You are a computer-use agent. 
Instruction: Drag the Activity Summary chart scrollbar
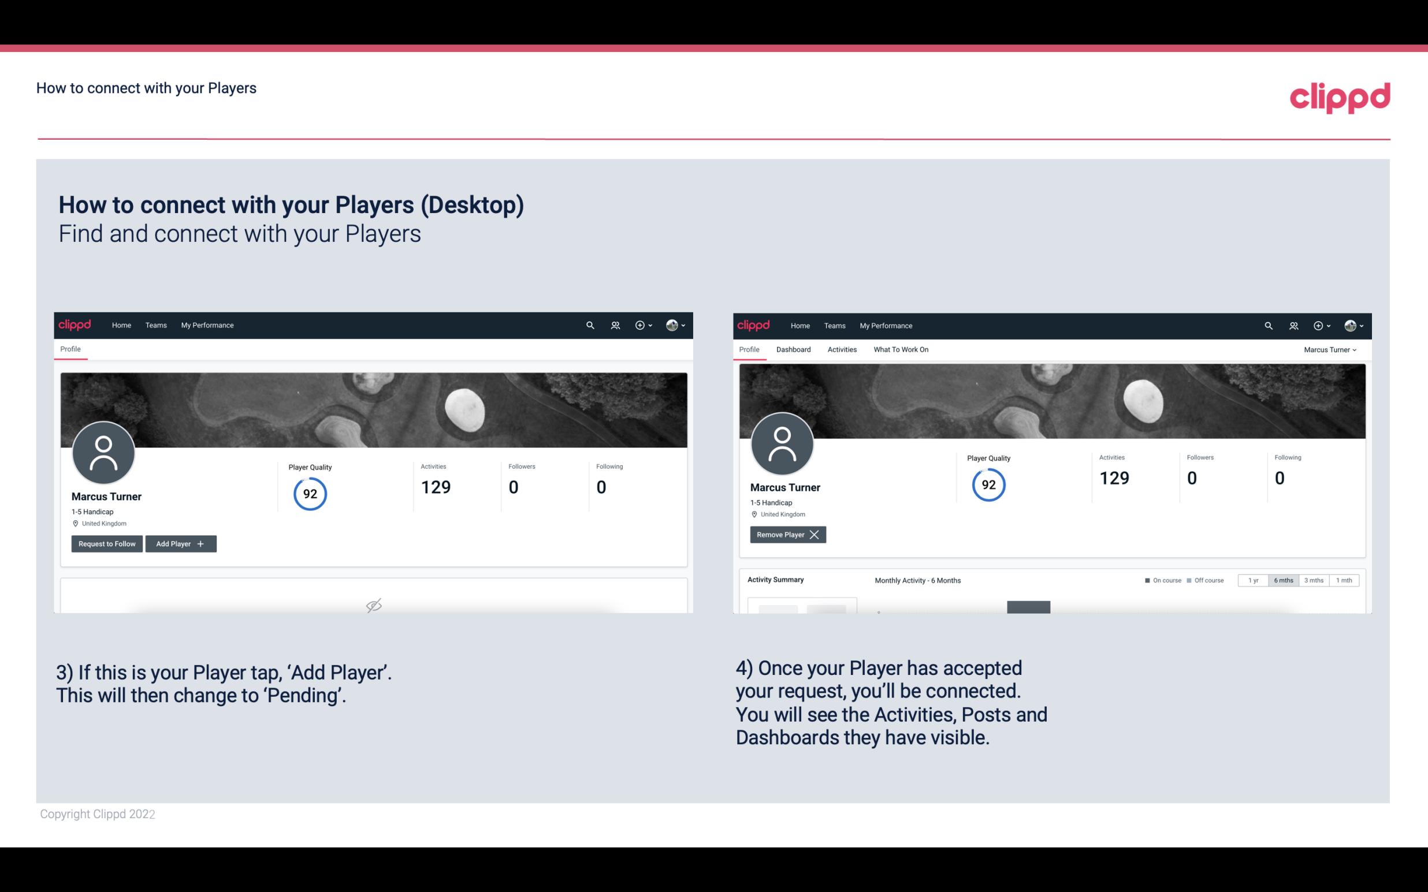click(1028, 606)
